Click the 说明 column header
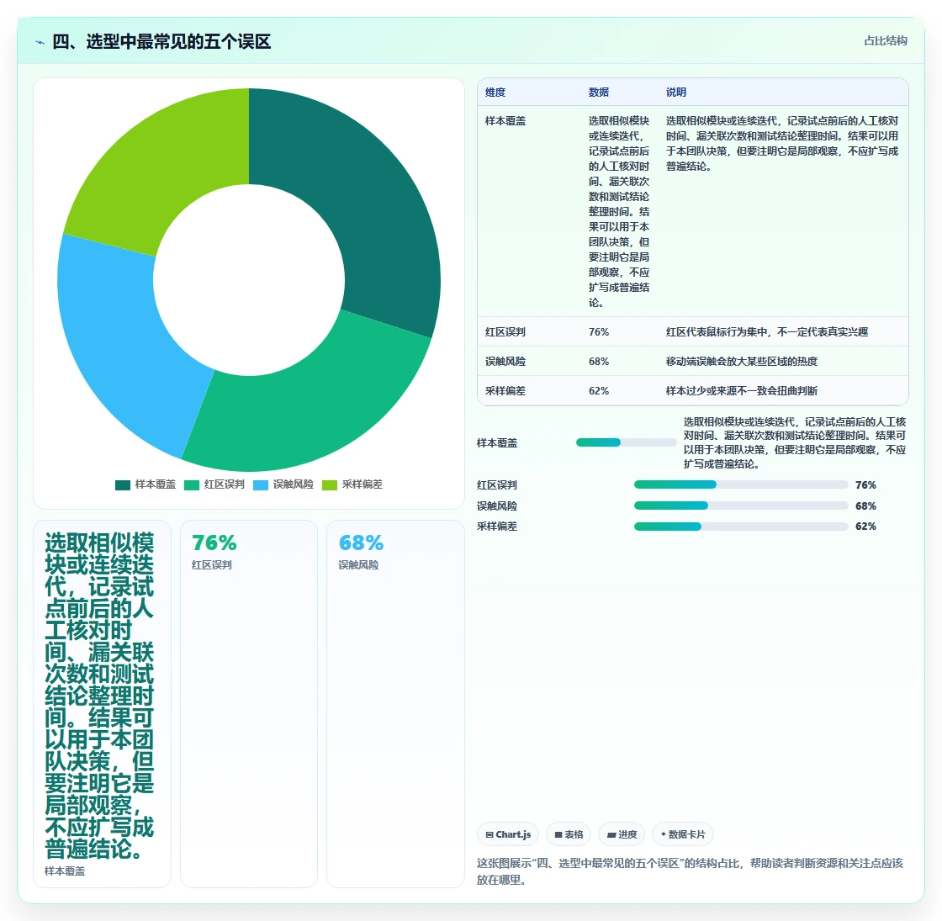Viewport: 942px width, 921px height. coord(676,92)
